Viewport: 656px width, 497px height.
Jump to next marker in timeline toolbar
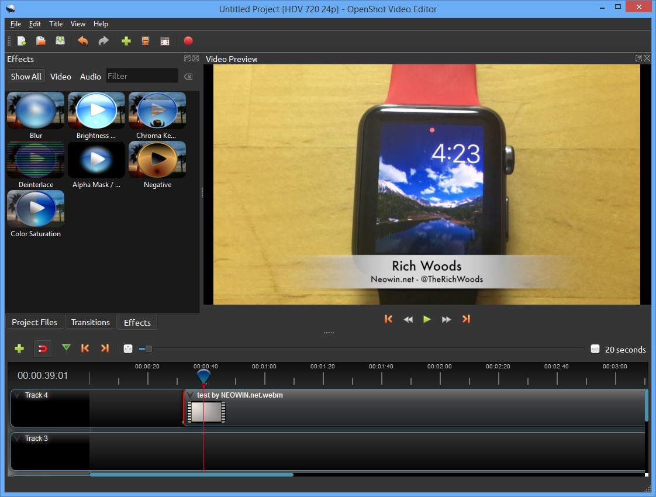click(x=105, y=348)
